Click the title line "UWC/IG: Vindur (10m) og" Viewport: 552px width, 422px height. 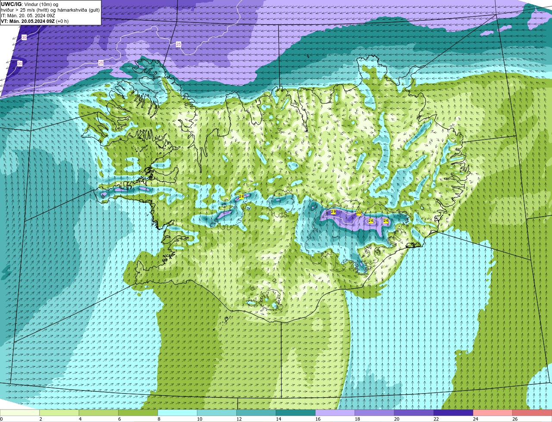[29, 4]
